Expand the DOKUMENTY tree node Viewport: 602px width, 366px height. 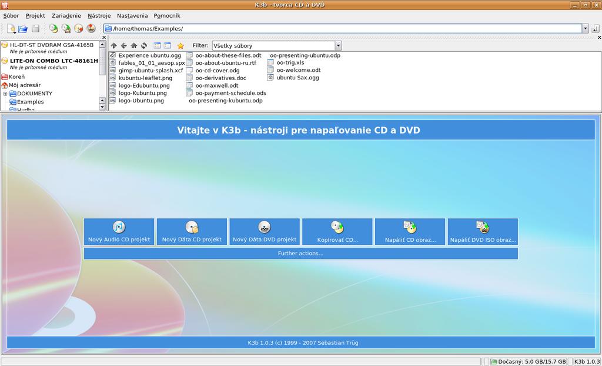(5, 94)
